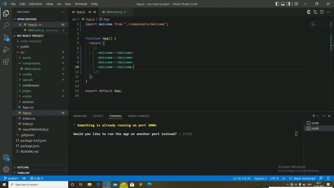Click Ln 10, Col 26 in status bar
This screenshot has width=334, height=188.
point(242,179)
